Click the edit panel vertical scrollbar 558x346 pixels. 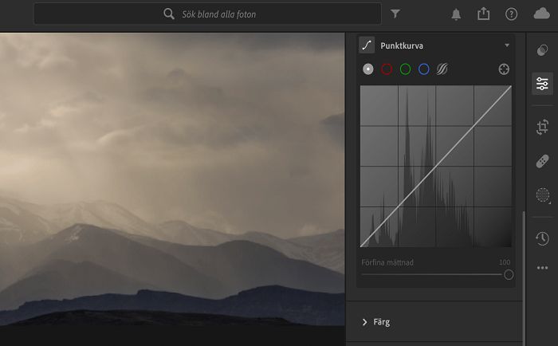pyautogui.click(x=524, y=277)
